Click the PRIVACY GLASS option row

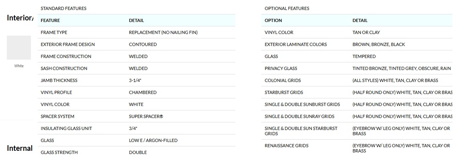tap(281, 68)
